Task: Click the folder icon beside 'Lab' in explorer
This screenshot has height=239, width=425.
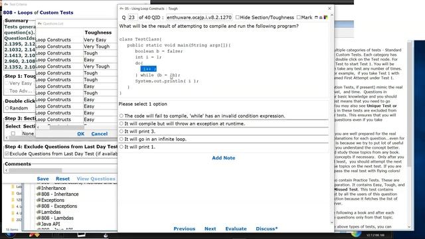Action: click(13, 187)
